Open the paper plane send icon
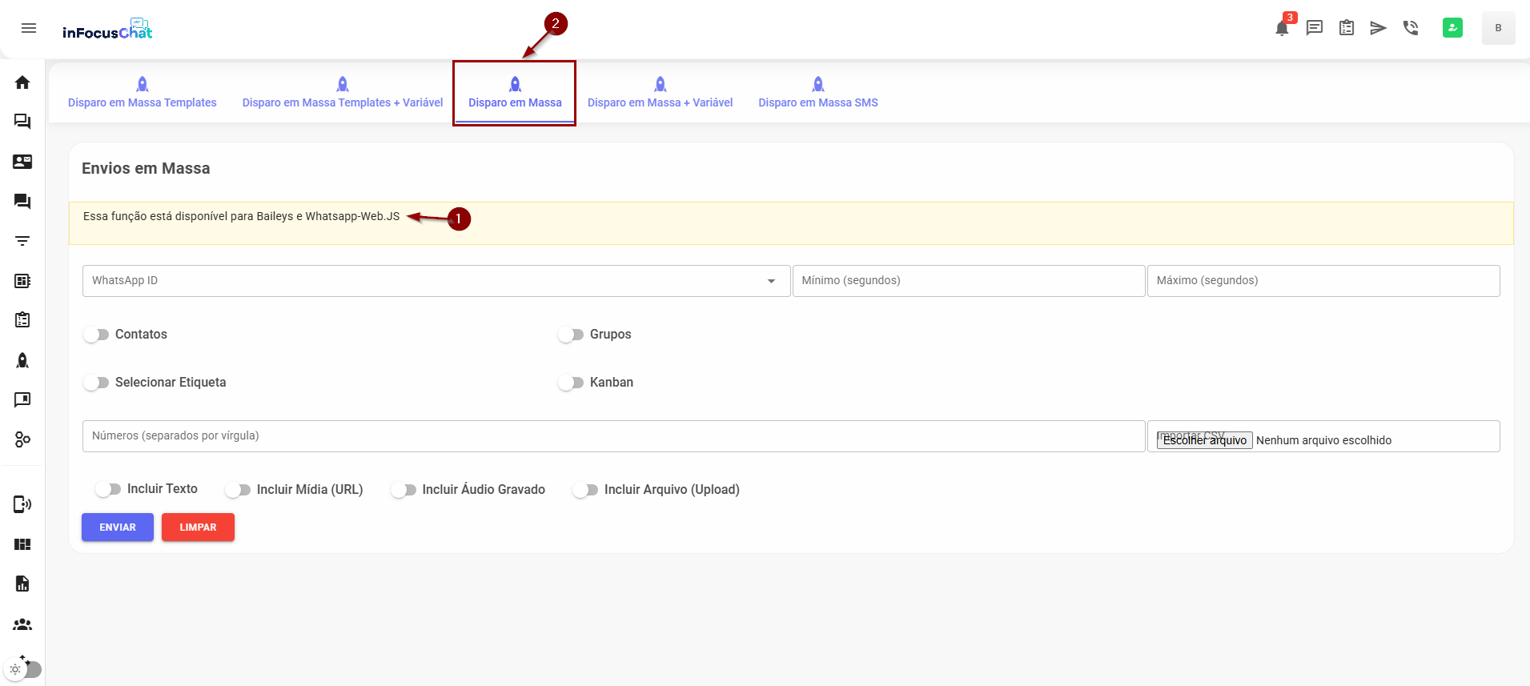 1378,28
